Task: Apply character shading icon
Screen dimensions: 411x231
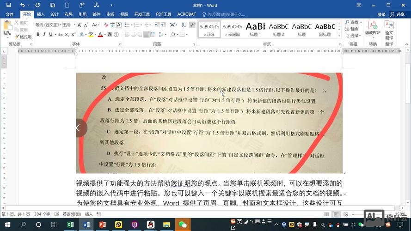Action: coord(110,34)
